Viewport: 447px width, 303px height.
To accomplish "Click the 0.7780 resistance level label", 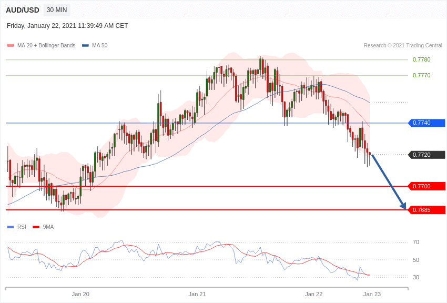I will click(421, 59).
